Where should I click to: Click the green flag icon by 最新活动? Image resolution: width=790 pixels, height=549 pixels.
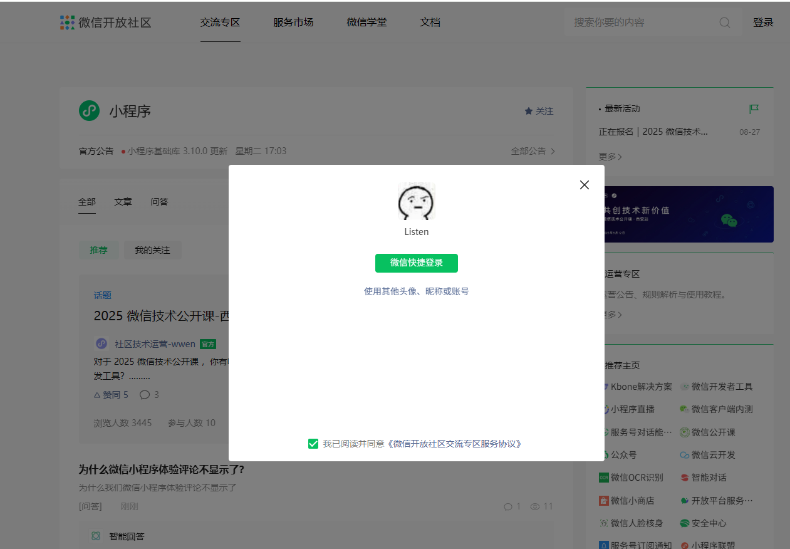754,109
